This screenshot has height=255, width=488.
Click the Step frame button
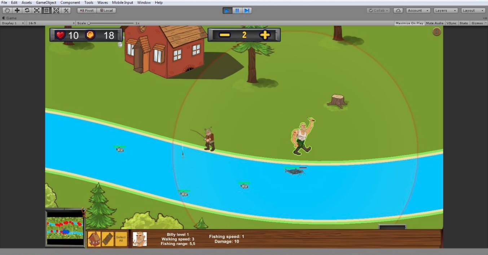pyautogui.click(x=247, y=10)
